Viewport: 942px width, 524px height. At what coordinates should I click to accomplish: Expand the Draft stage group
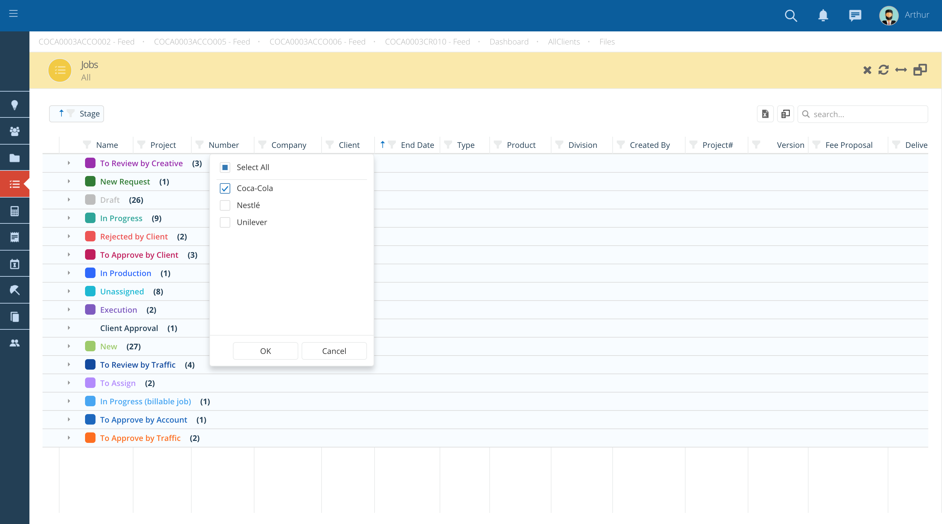[69, 200]
